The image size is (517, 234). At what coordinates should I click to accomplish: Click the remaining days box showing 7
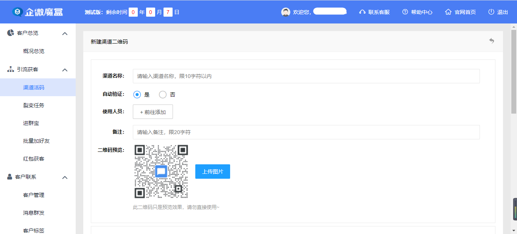(x=168, y=12)
